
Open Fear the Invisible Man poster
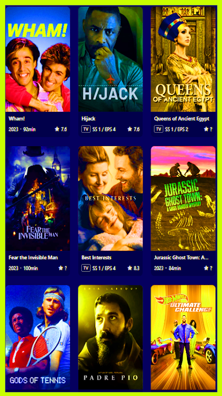click(x=38, y=198)
